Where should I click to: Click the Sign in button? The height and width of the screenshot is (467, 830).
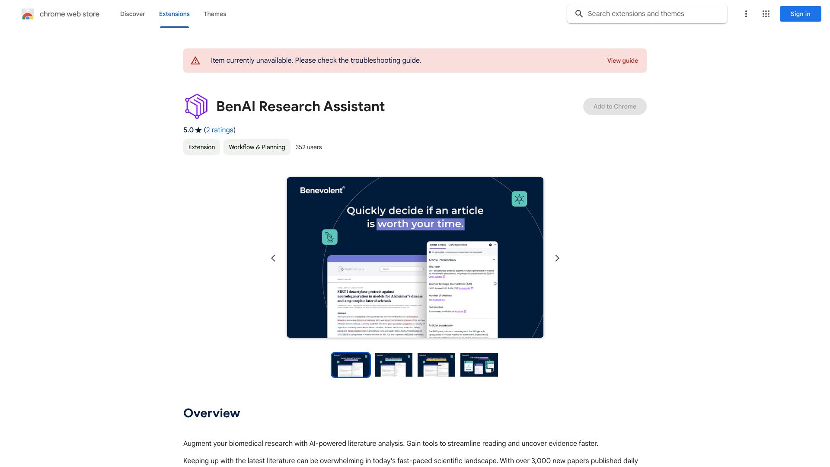[800, 14]
